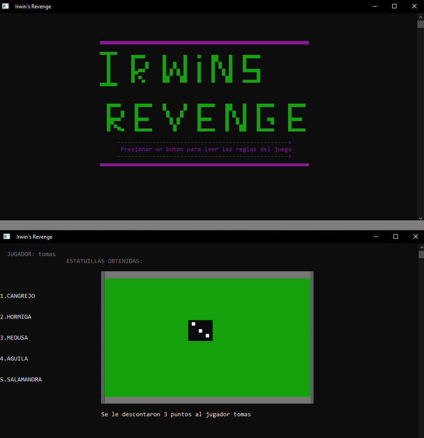
Task: Click the text '1.CANGREJO'
Action: [17, 296]
